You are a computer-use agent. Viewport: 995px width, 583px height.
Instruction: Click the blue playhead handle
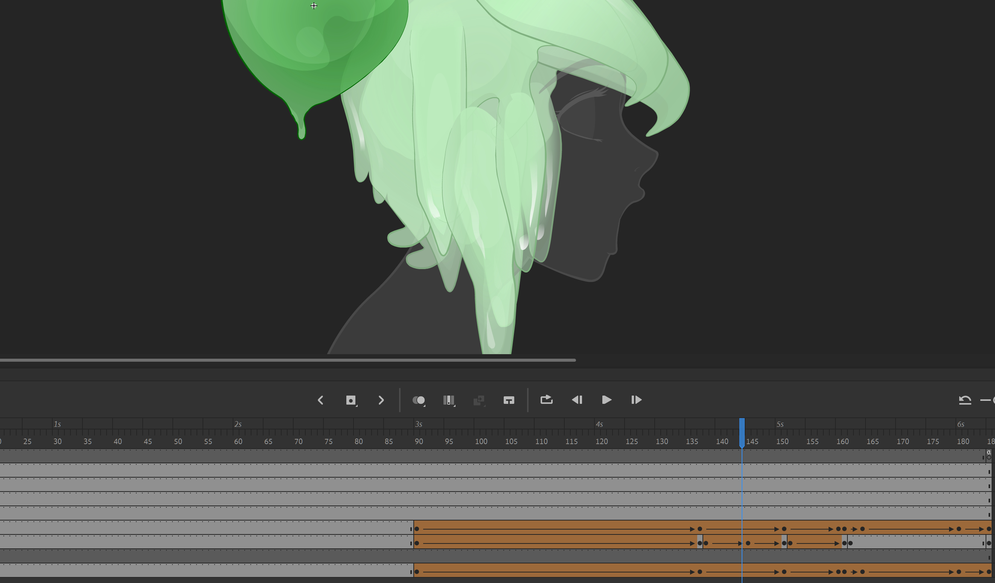(x=742, y=432)
